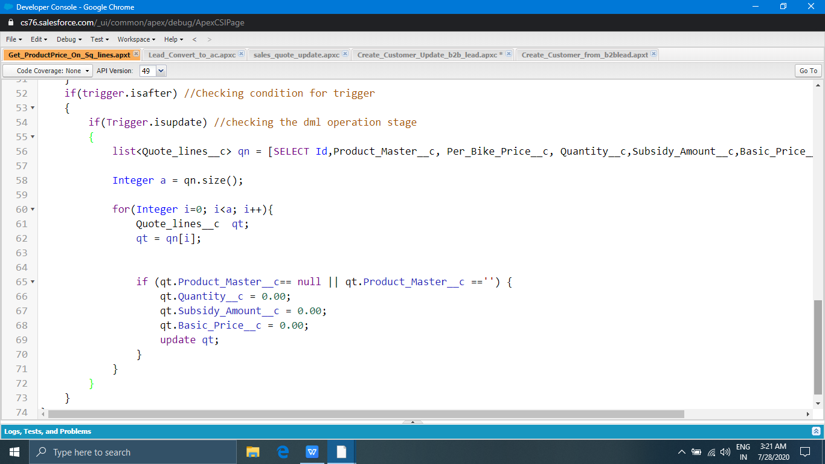Open the ENG IN language indicator

tap(743, 452)
